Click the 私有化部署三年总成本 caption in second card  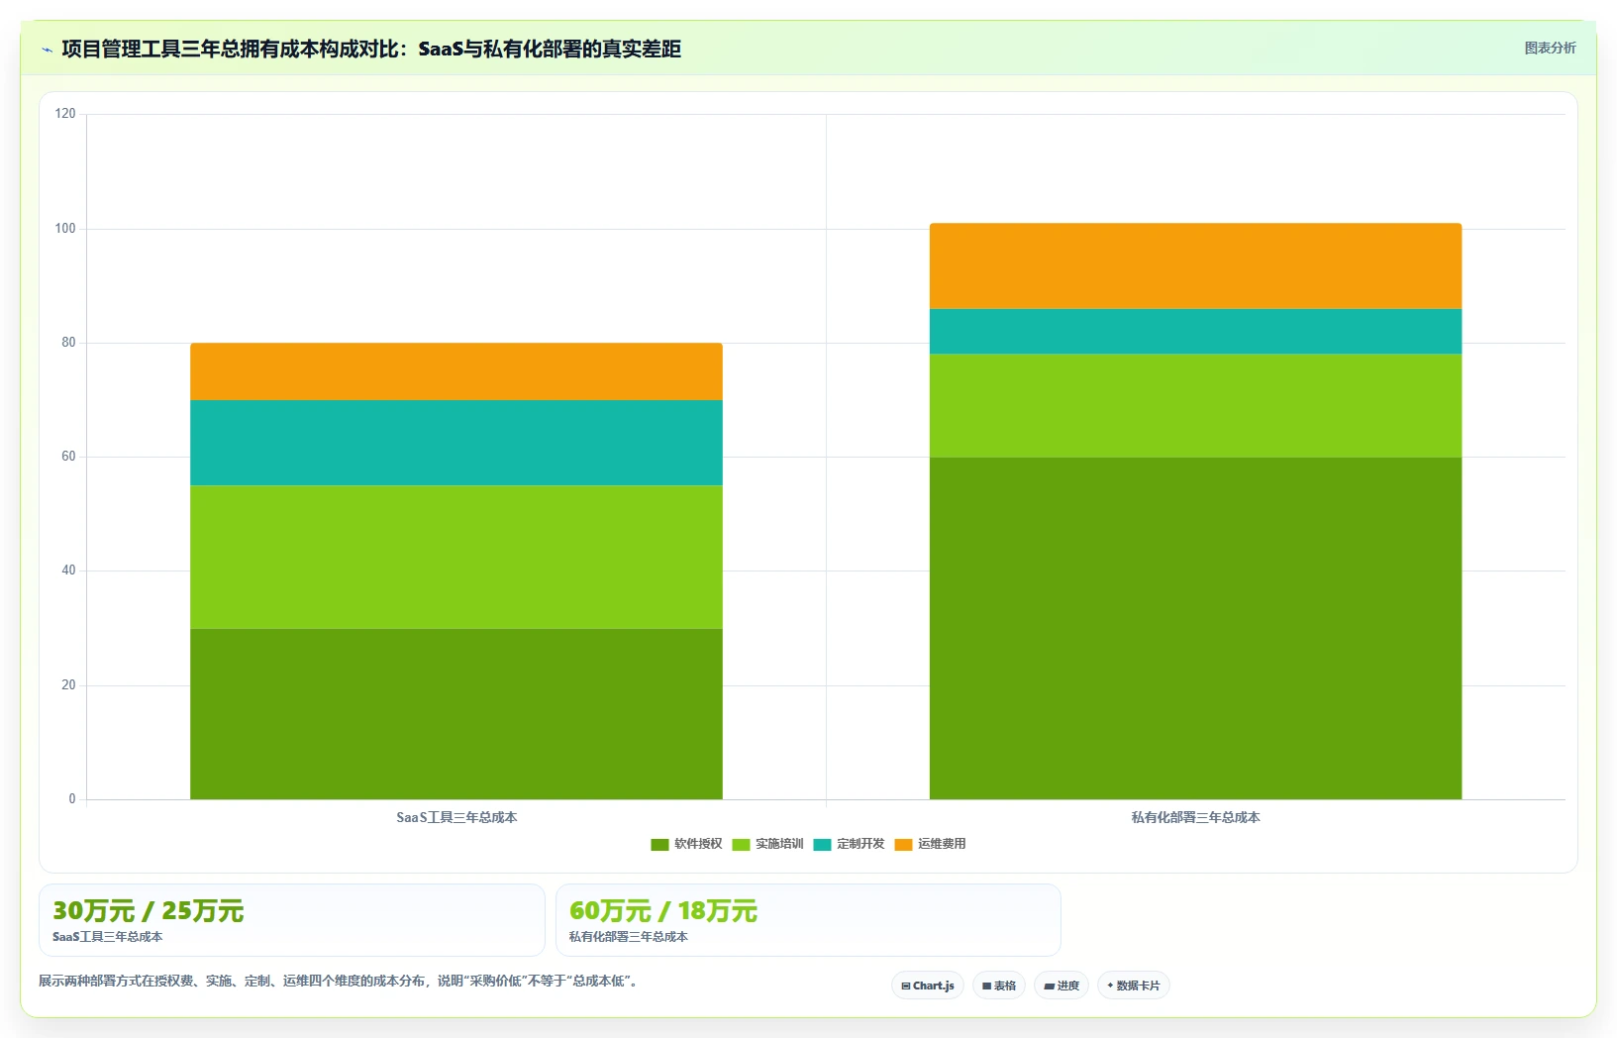[x=629, y=936]
